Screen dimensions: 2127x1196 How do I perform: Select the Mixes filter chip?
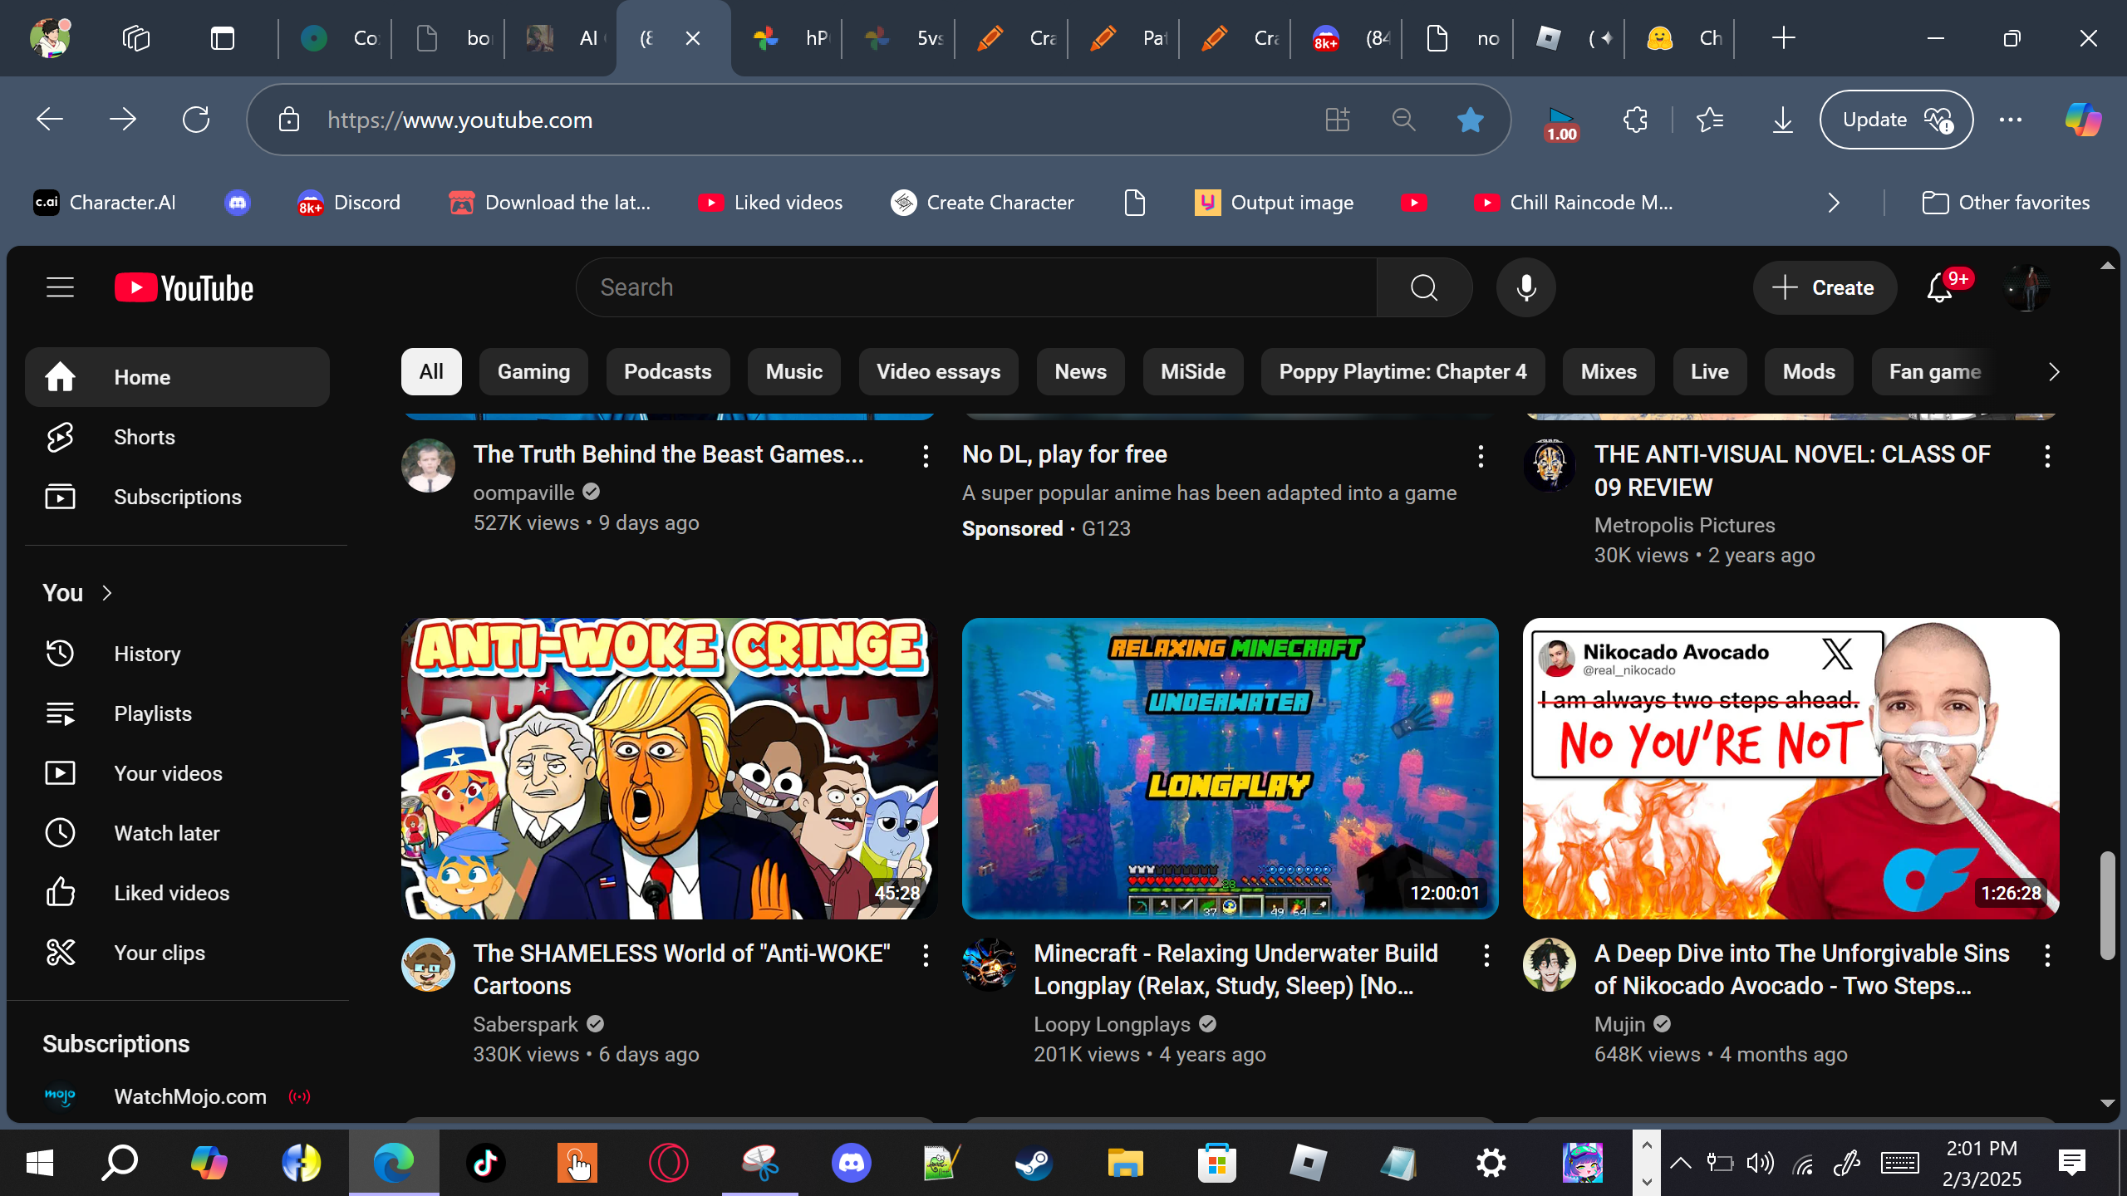[1609, 371]
